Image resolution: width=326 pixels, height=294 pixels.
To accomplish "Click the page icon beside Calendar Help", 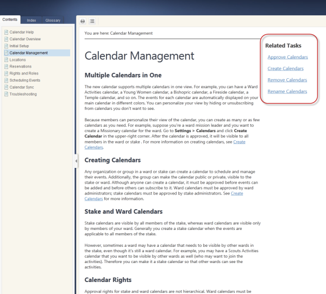I will point(6,32).
